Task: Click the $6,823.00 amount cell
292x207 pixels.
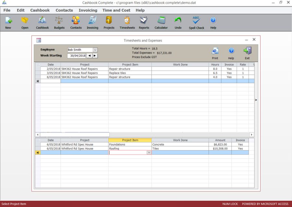Action: (x=220, y=145)
